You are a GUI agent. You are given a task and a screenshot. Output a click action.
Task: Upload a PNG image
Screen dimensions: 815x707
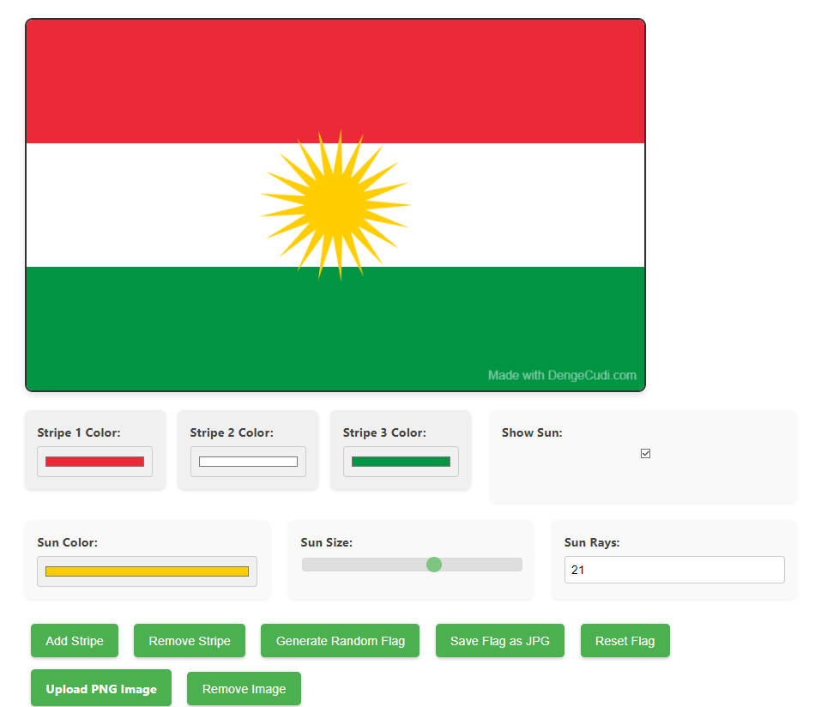pyautogui.click(x=100, y=687)
